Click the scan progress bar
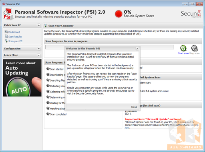205x152 pixels. pos(110,47)
